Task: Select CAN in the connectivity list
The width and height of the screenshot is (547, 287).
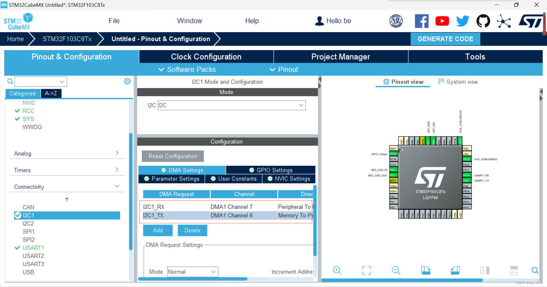Action: pyautogui.click(x=28, y=207)
